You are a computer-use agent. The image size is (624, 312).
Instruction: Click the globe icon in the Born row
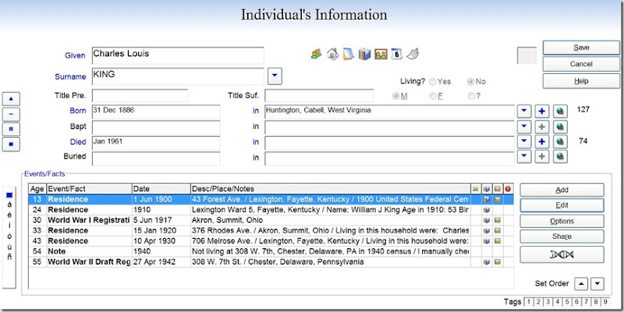coord(560,111)
